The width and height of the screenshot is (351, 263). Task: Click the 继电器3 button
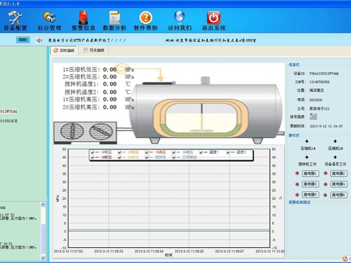click(311, 184)
